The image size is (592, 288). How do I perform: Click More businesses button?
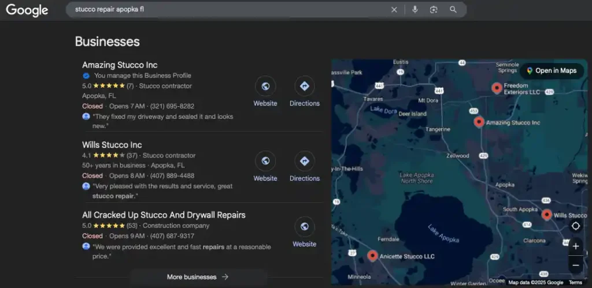[198, 277]
